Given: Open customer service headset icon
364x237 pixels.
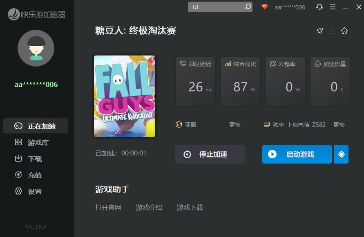Looking at the screenshot, I should coord(319,7).
